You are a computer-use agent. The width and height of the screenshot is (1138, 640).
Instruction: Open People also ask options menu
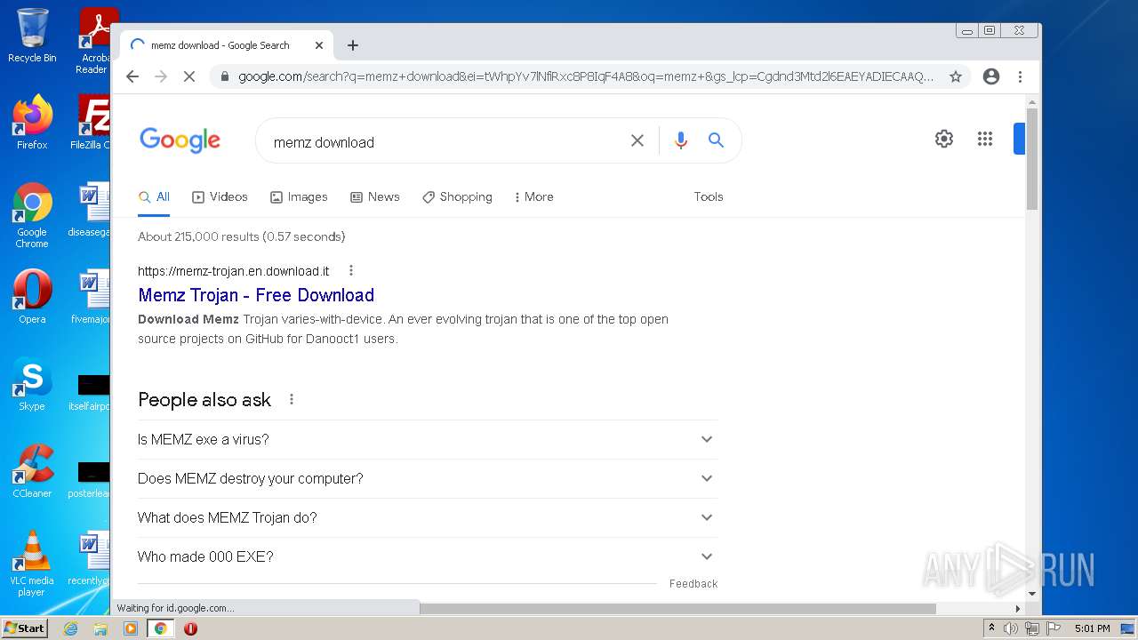[x=291, y=399]
